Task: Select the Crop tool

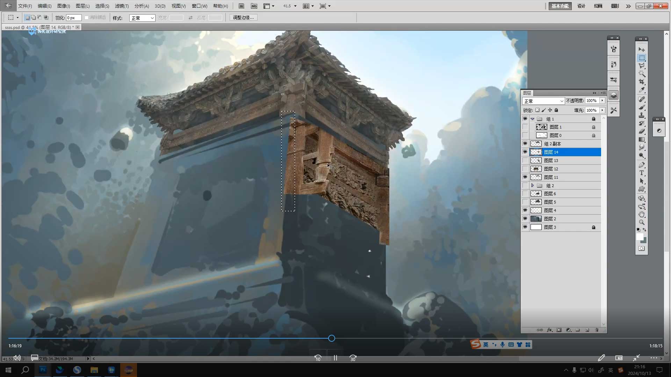Action: pos(642,82)
